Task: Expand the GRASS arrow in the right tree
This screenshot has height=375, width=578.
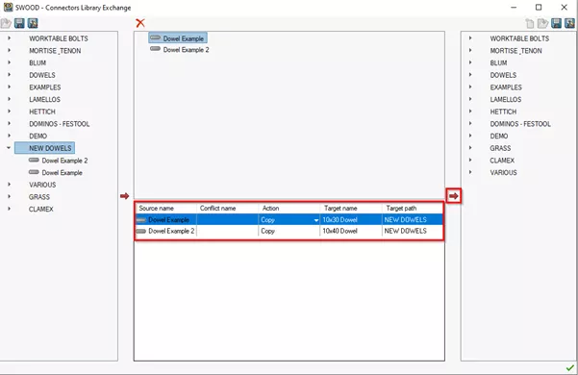Action: [470, 148]
